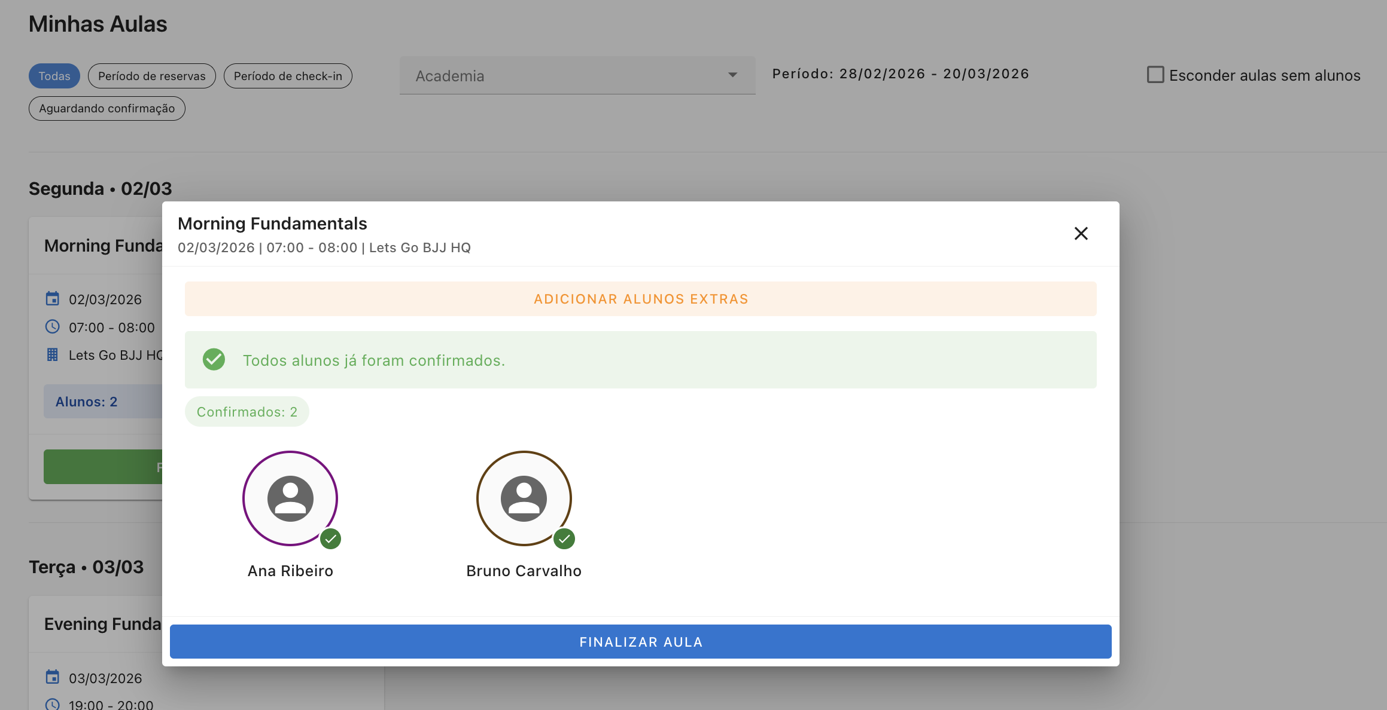Click the green check badge on Bruno Carvalho's avatar
This screenshot has width=1387, height=710.
(x=565, y=539)
